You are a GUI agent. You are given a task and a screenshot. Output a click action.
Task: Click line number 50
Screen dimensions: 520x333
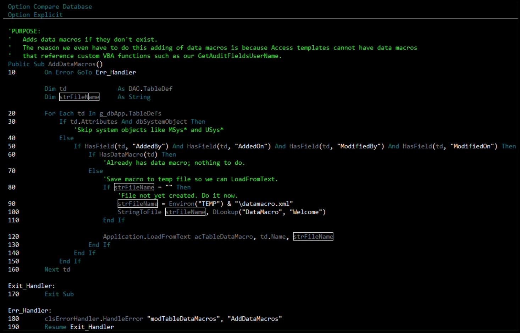click(12, 146)
